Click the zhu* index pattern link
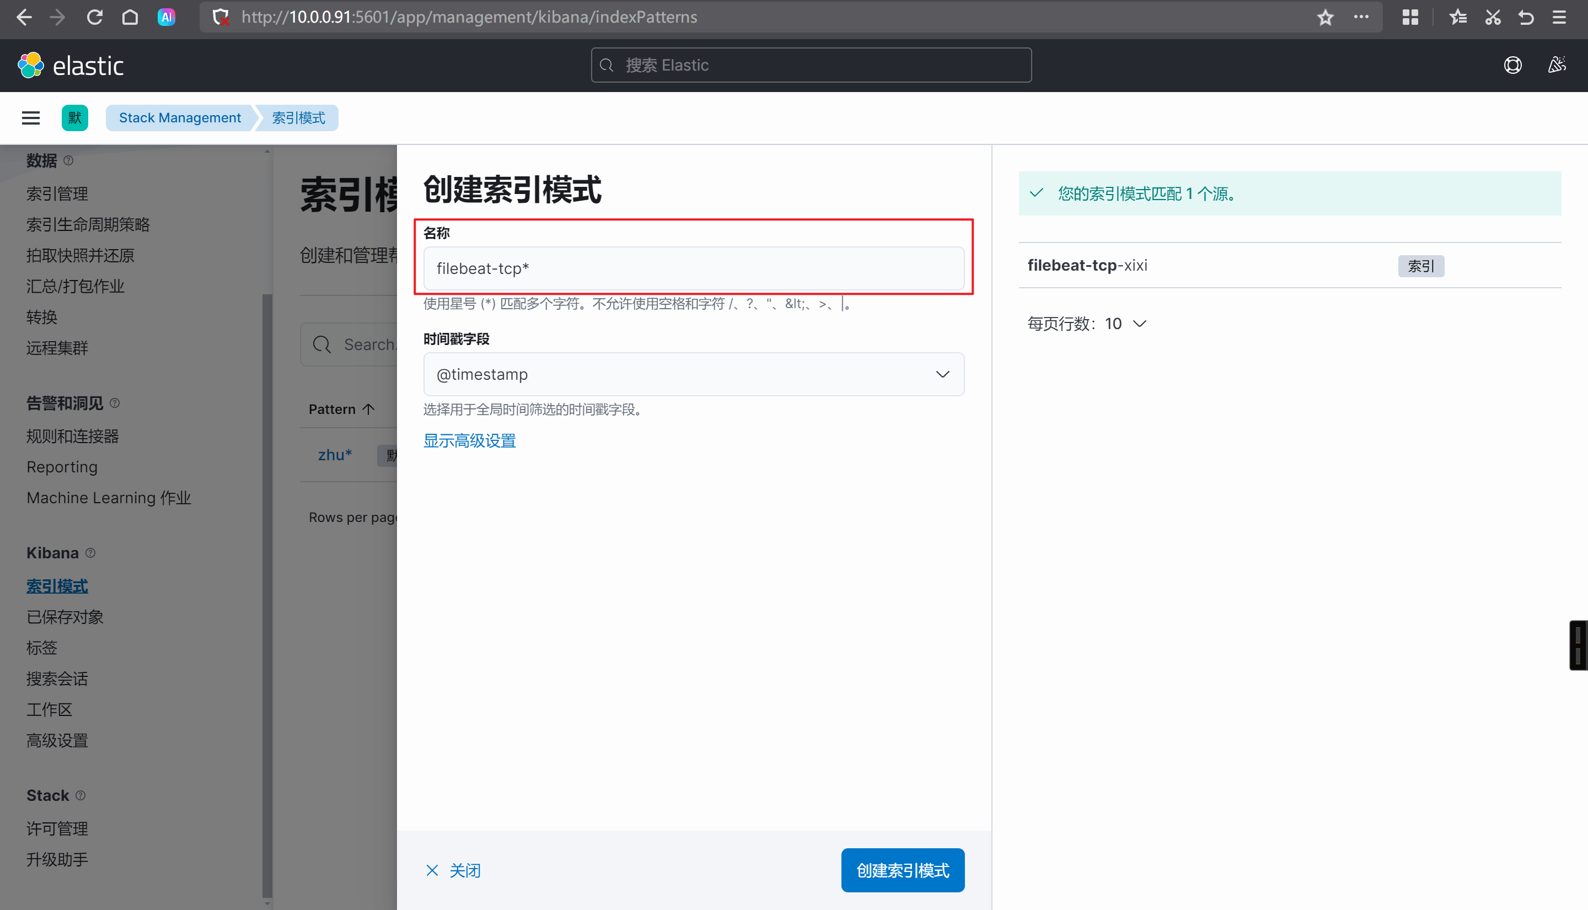 click(x=335, y=455)
